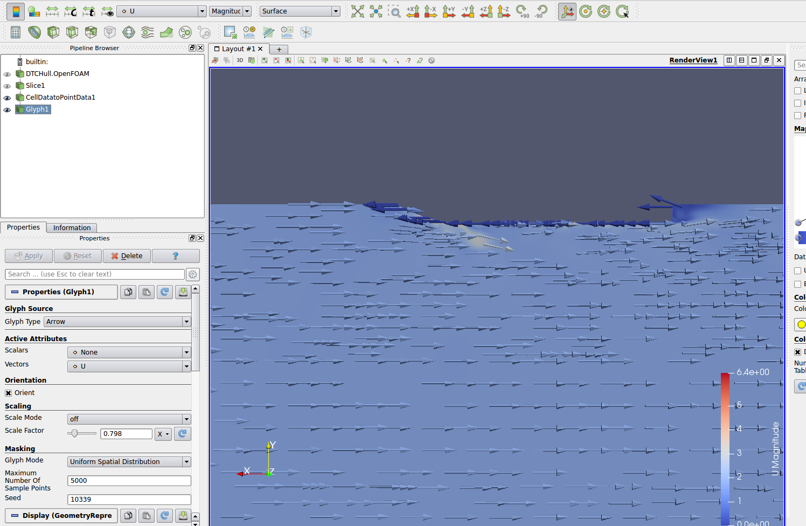The height and width of the screenshot is (526, 806).
Task: Open the Surface representation dropdown
Action: [300, 11]
